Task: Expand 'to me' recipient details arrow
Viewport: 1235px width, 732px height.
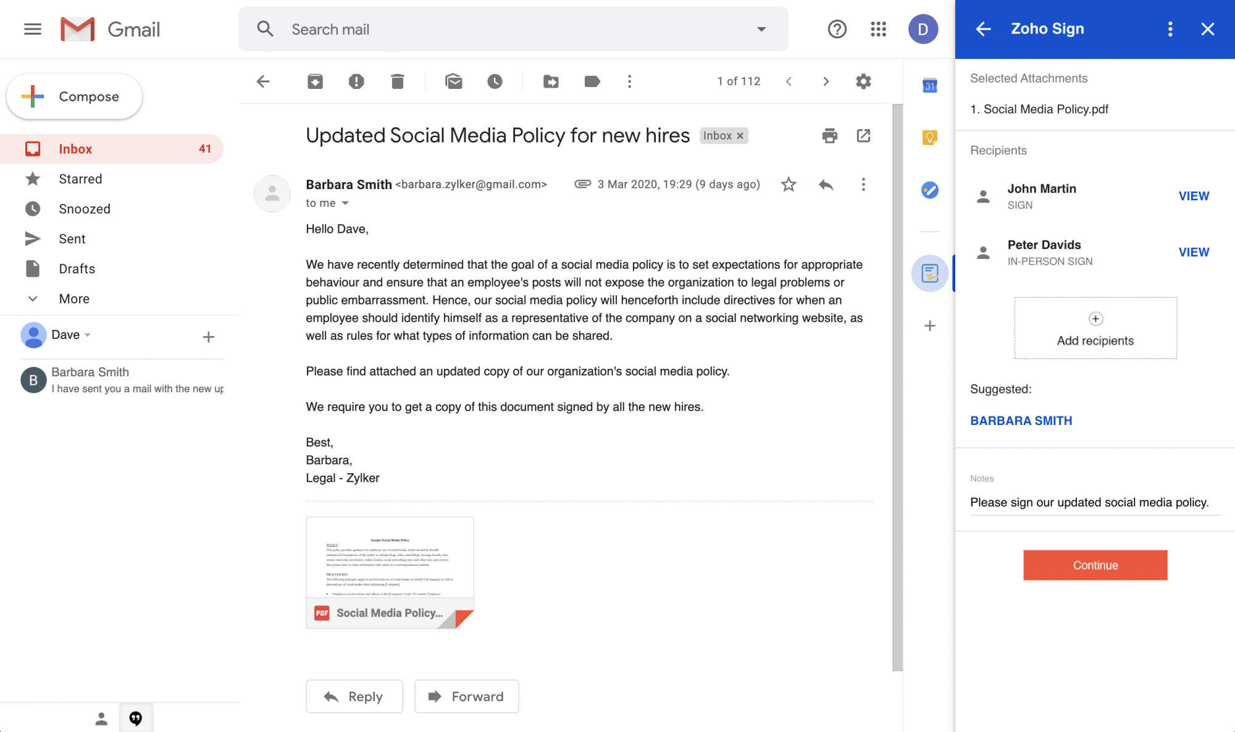Action: coord(345,203)
